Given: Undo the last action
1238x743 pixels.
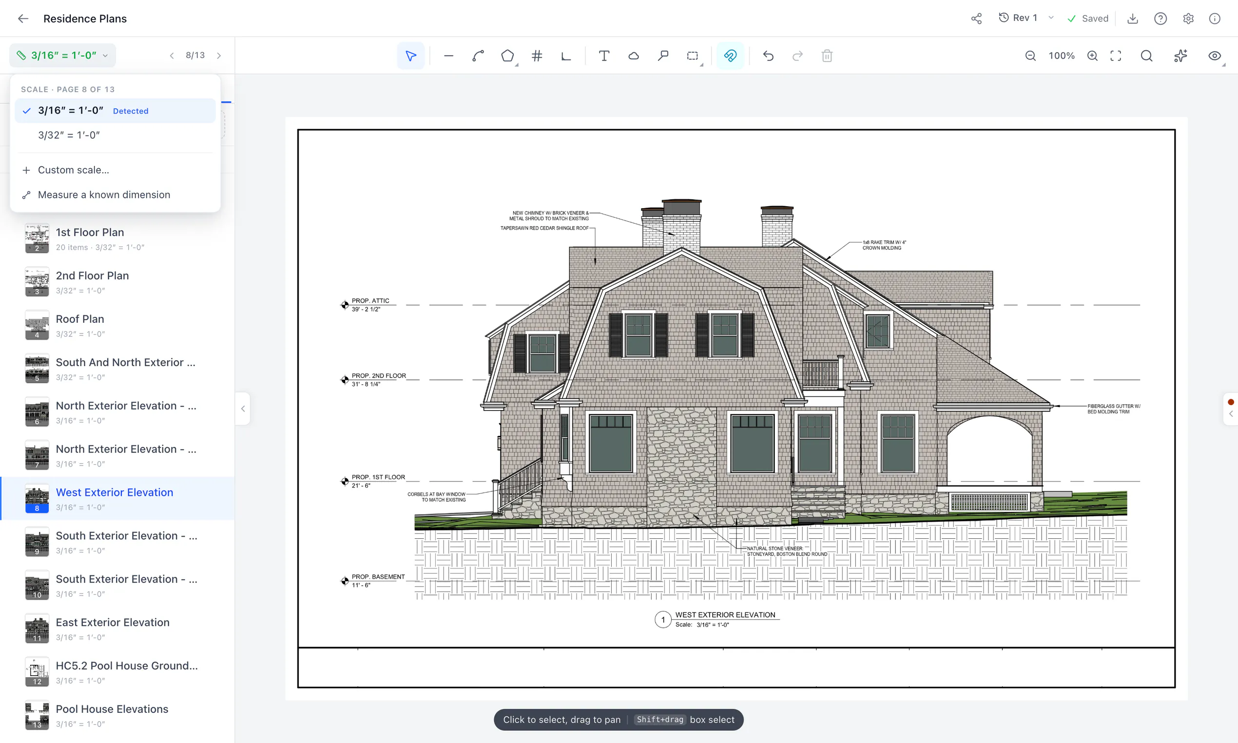Looking at the screenshot, I should [768, 56].
